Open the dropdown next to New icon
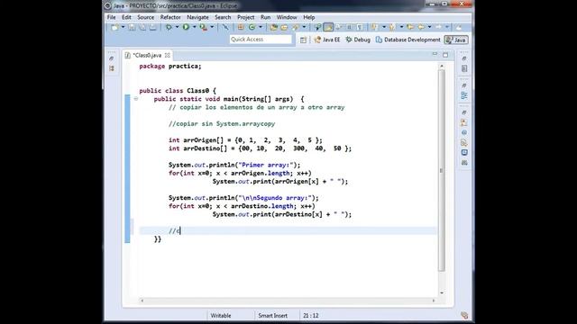 pos(124,27)
